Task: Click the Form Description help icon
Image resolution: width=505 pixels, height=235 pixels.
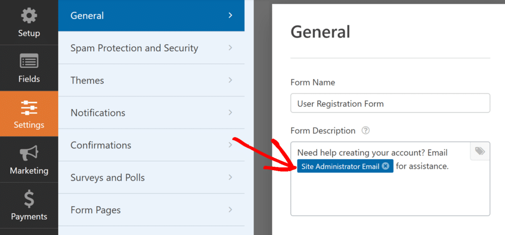Action: tap(365, 131)
